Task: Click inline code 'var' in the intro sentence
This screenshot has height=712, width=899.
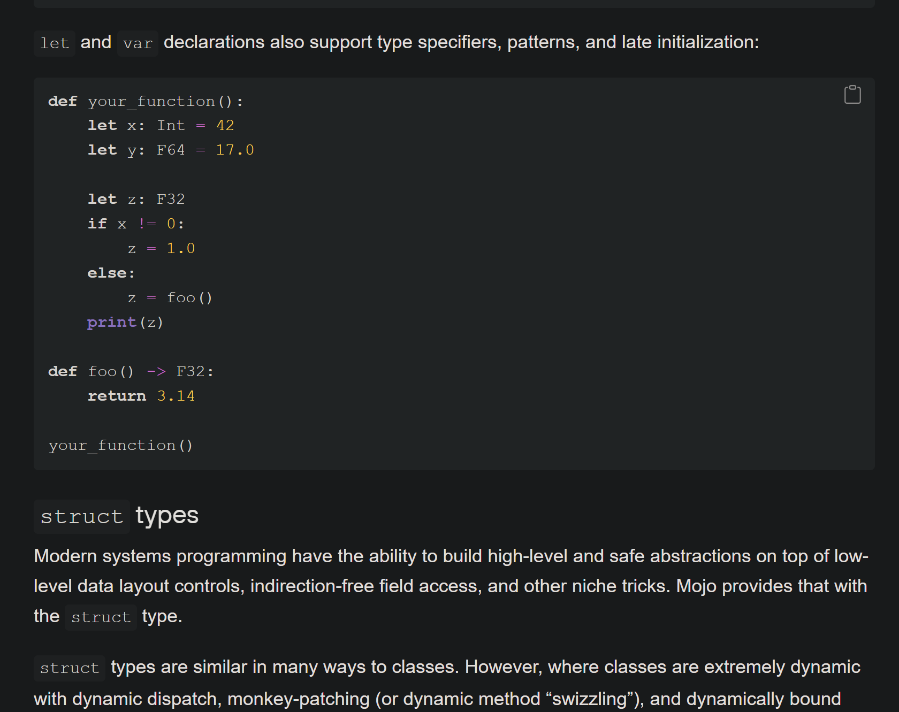Action: 138,43
